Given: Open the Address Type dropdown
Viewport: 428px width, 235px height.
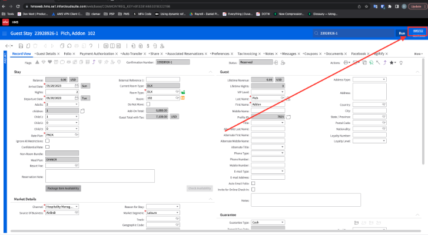Looking at the screenshot, I should pyautogui.click(x=383, y=79).
